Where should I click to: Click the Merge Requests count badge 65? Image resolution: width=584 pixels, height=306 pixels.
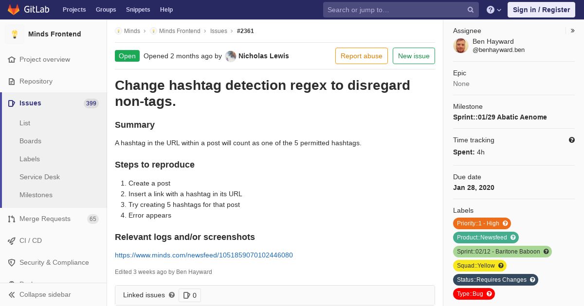[93, 219]
